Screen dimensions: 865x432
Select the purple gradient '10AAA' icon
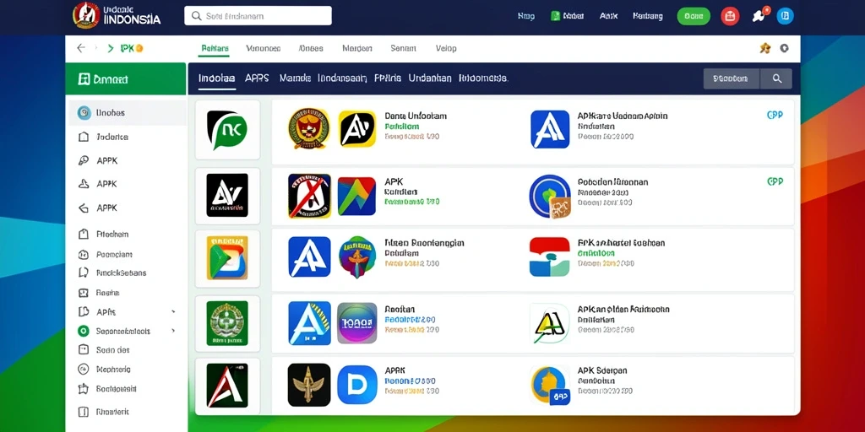coord(357,323)
